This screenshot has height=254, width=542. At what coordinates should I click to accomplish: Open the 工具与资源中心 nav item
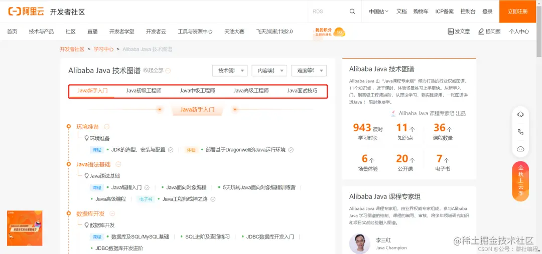(195, 32)
